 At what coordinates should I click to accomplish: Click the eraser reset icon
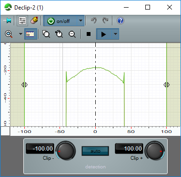click(x=34, y=21)
